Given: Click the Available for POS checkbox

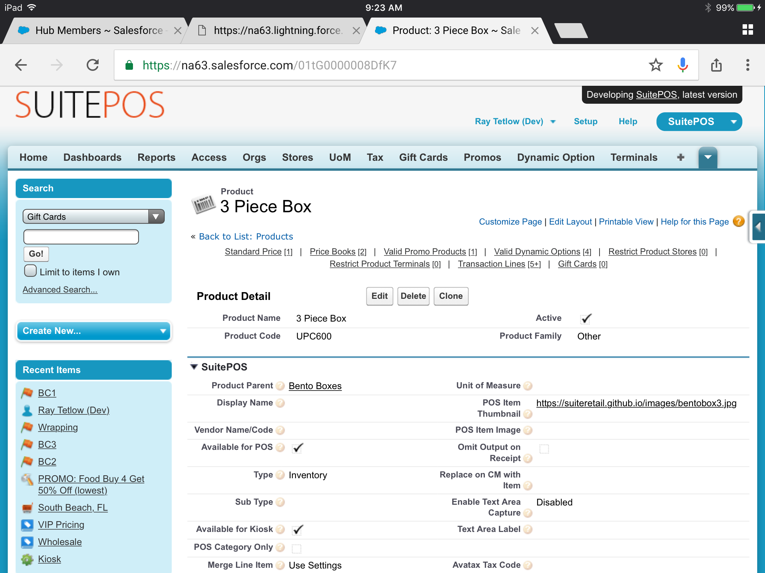Looking at the screenshot, I should tap(297, 448).
